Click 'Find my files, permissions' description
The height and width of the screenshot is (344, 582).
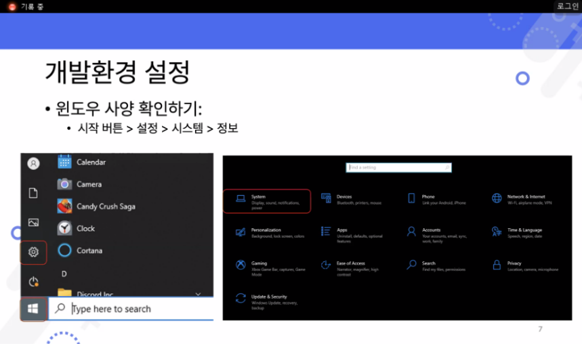[x=444, y=270]
